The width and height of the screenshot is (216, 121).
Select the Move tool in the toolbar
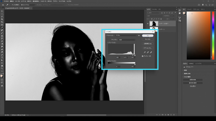pos(2,11)
